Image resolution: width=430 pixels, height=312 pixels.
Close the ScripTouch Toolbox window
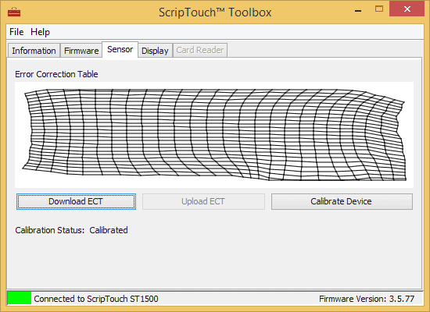coord(407,9)
